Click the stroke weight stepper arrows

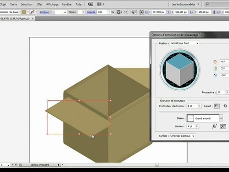[53, 12]
